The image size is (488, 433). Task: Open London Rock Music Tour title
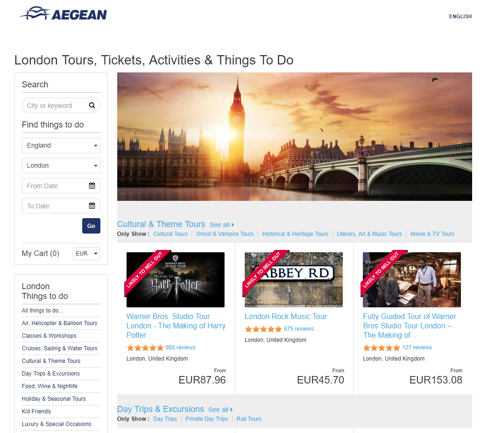(286, 317)
